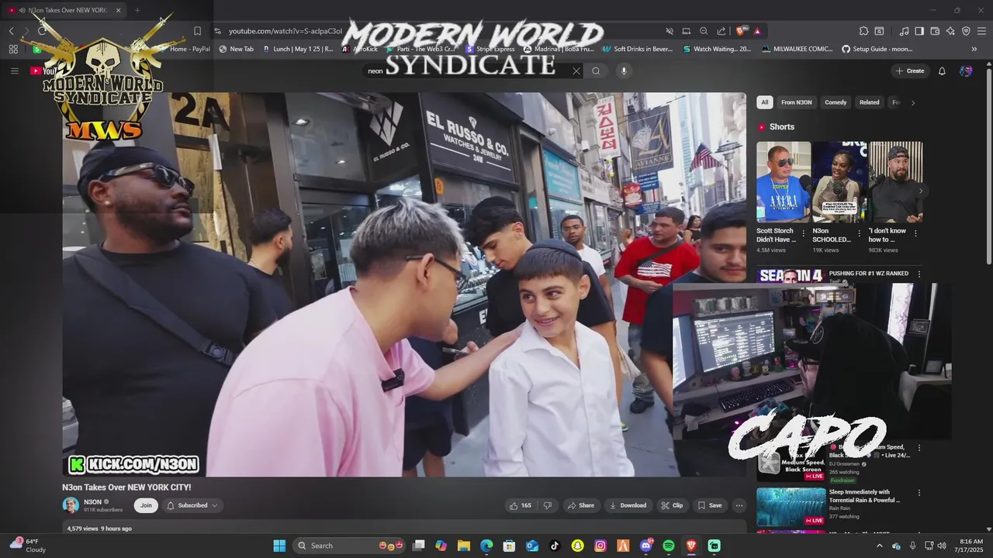Open Brave Shields lion icon
This screenshot has width=993, height=558.
[741, 31]
